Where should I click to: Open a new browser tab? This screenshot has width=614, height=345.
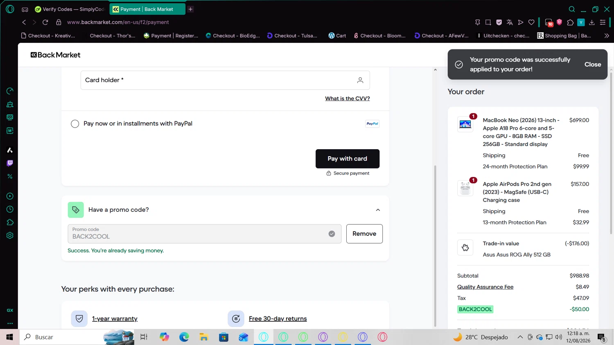(190, 9)
